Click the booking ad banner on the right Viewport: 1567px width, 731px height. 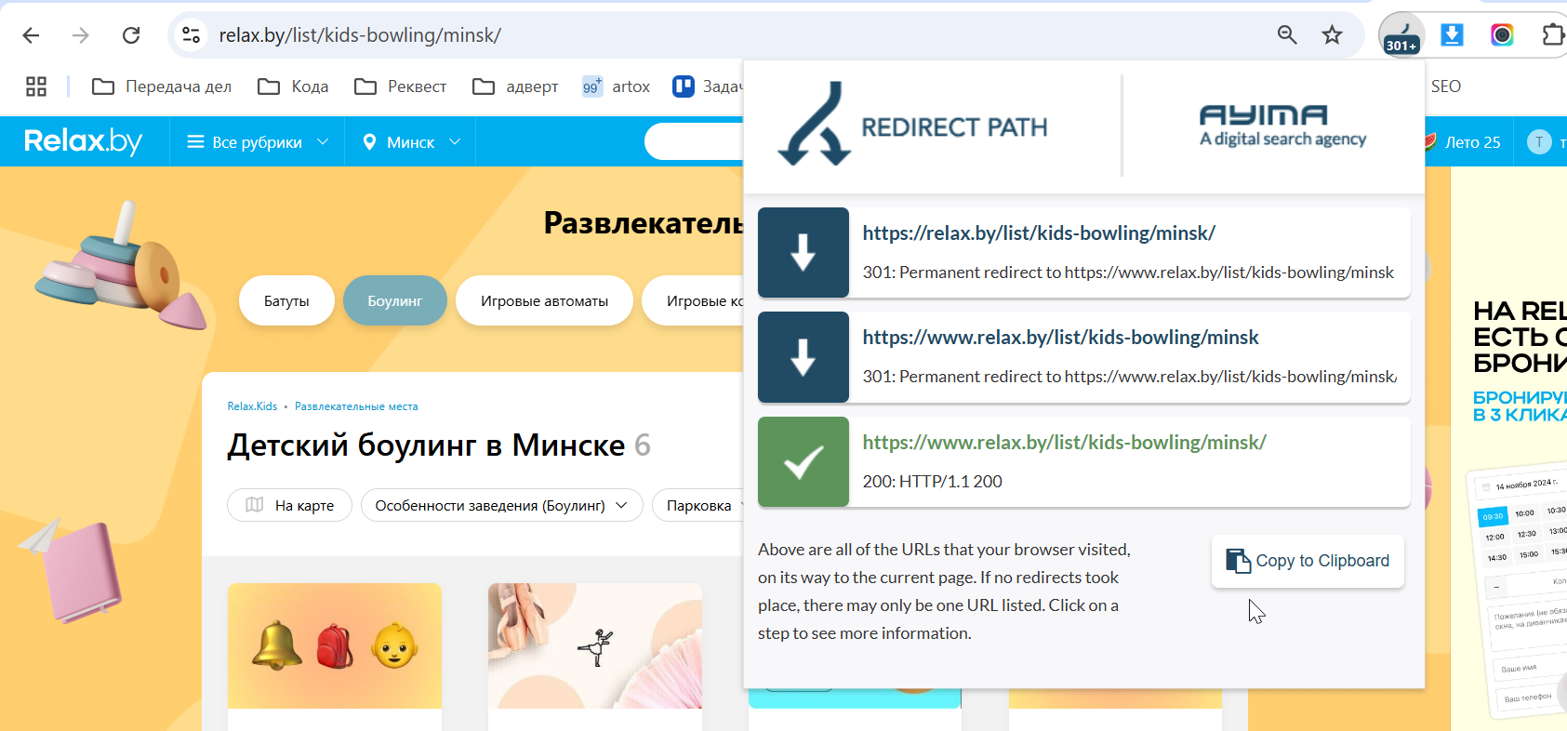click(x=1508, y=448)
